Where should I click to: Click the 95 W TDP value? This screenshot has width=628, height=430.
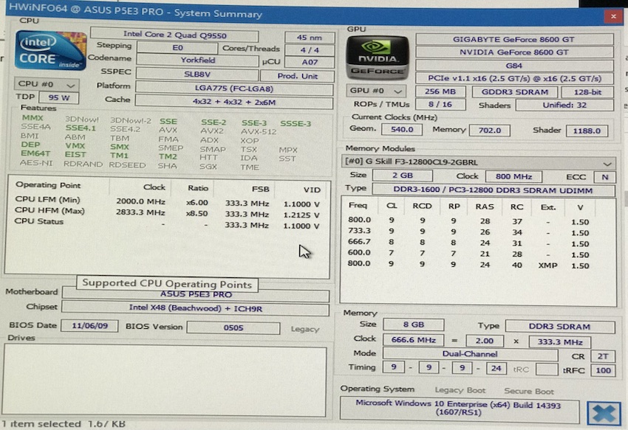point(59,97)
